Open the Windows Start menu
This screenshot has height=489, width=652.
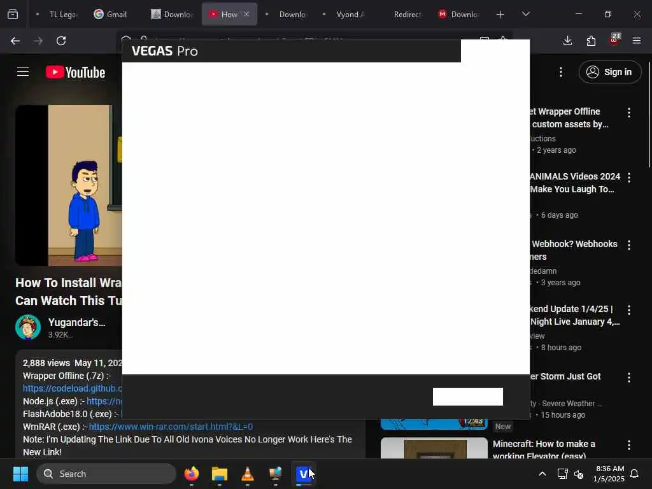[20, 474]
